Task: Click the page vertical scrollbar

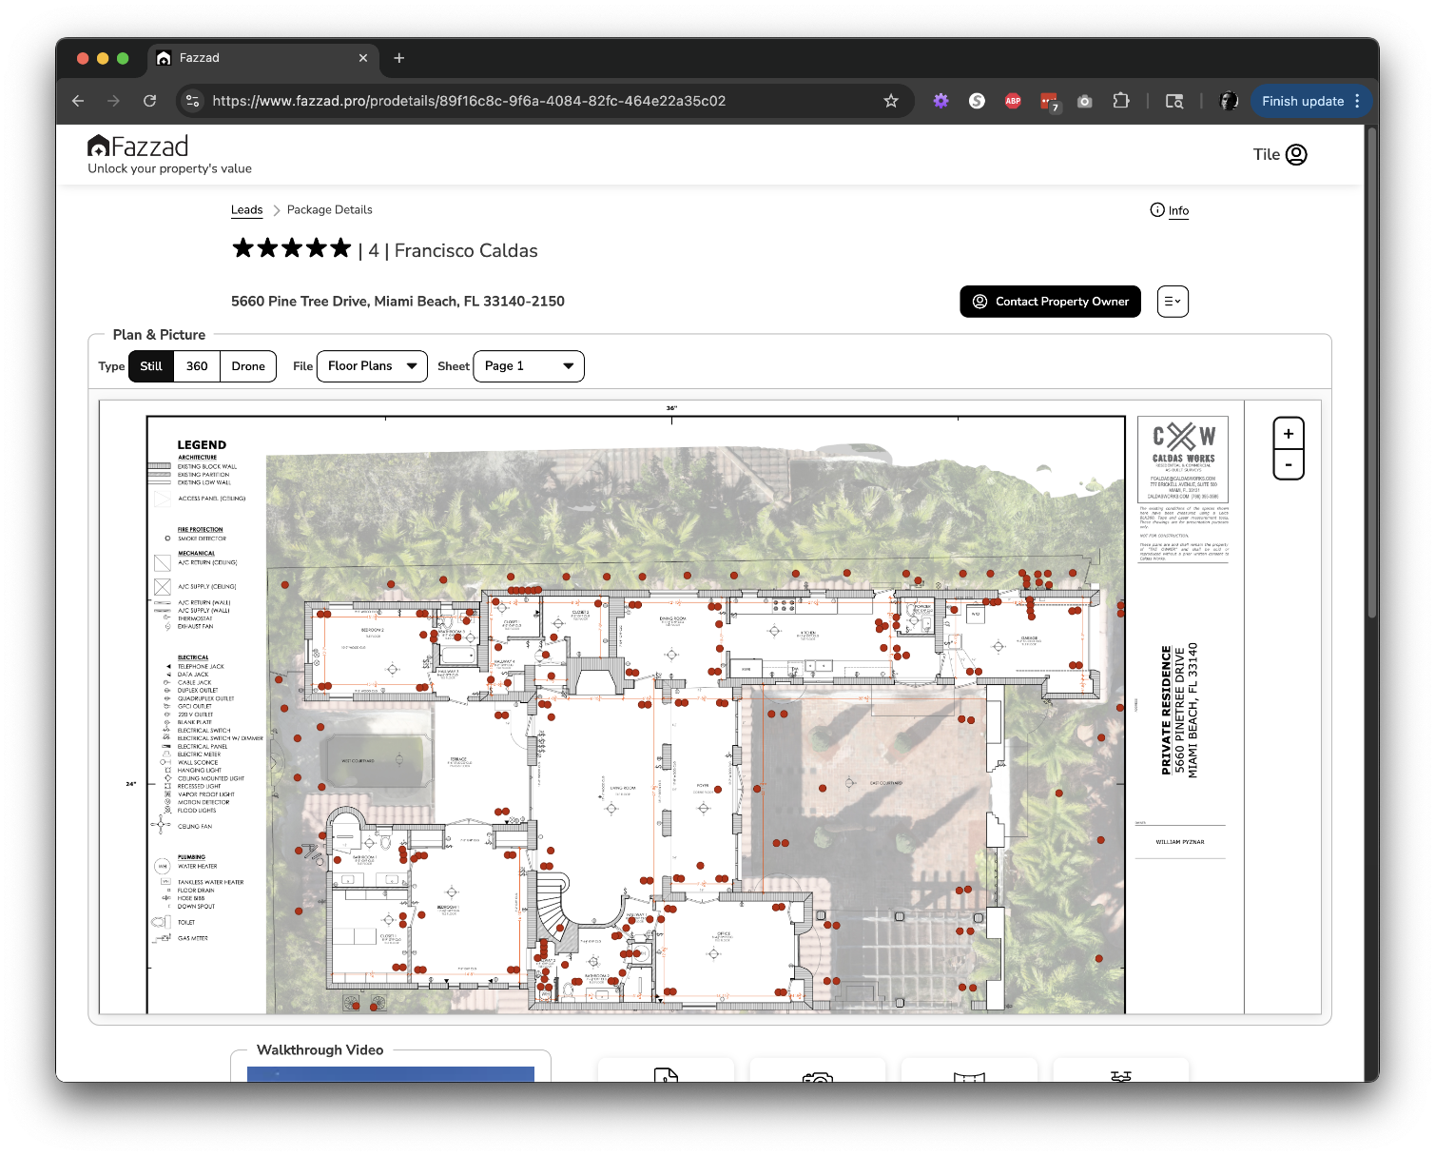Action: pos(1372,371)
